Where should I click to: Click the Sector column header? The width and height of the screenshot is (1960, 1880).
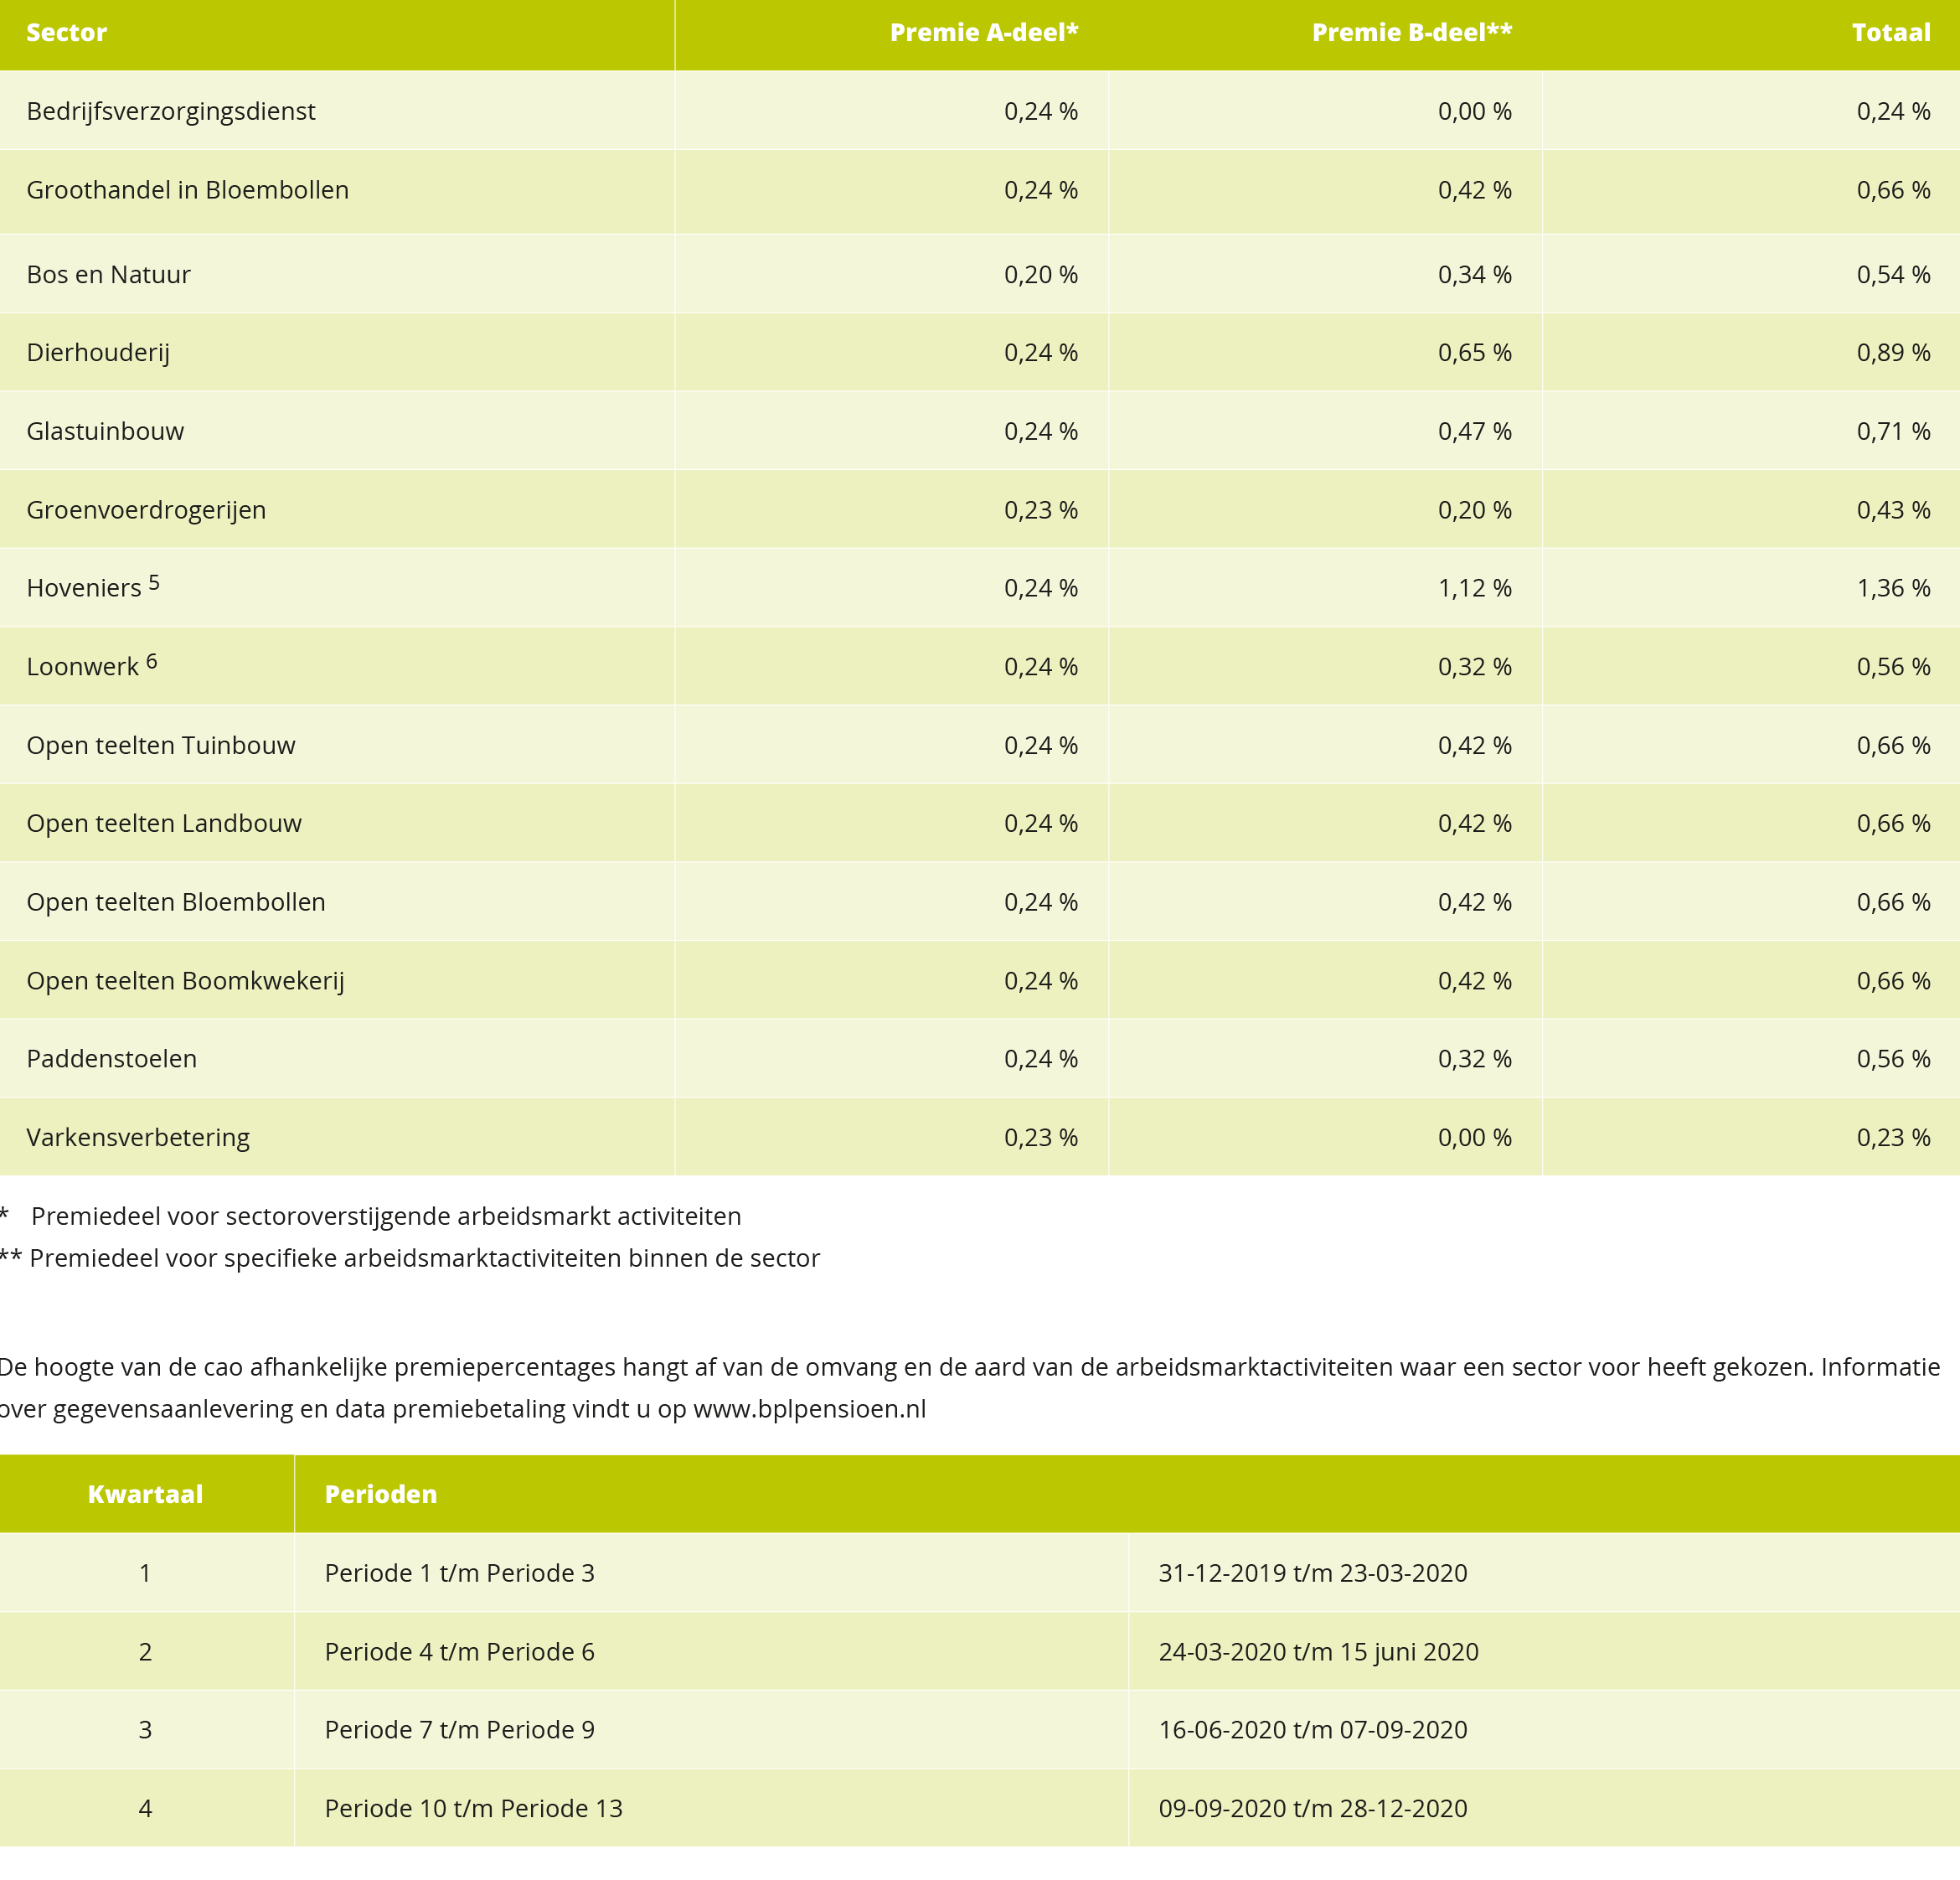point(66,33)
